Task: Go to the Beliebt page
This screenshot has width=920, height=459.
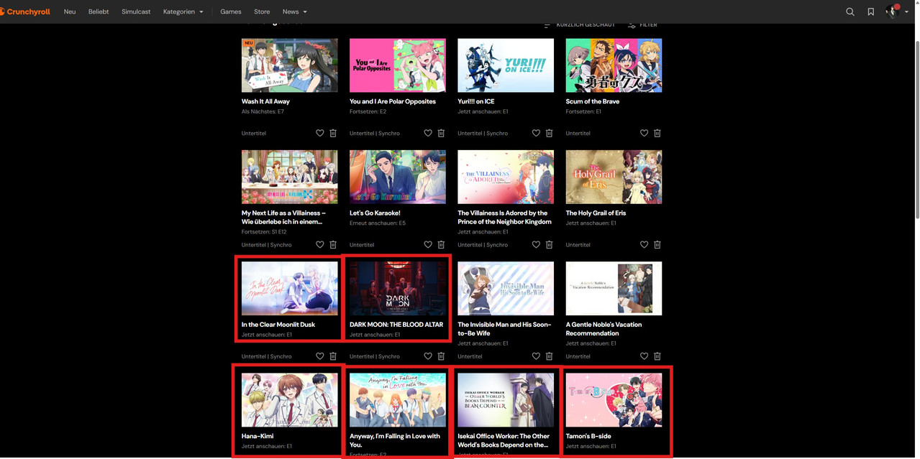Action: 99,11
